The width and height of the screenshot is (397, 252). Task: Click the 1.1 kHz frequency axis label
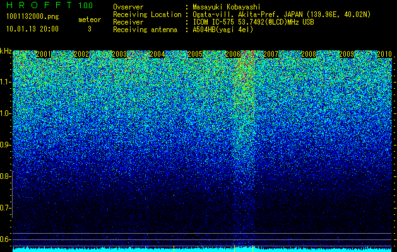click(6, 82)
